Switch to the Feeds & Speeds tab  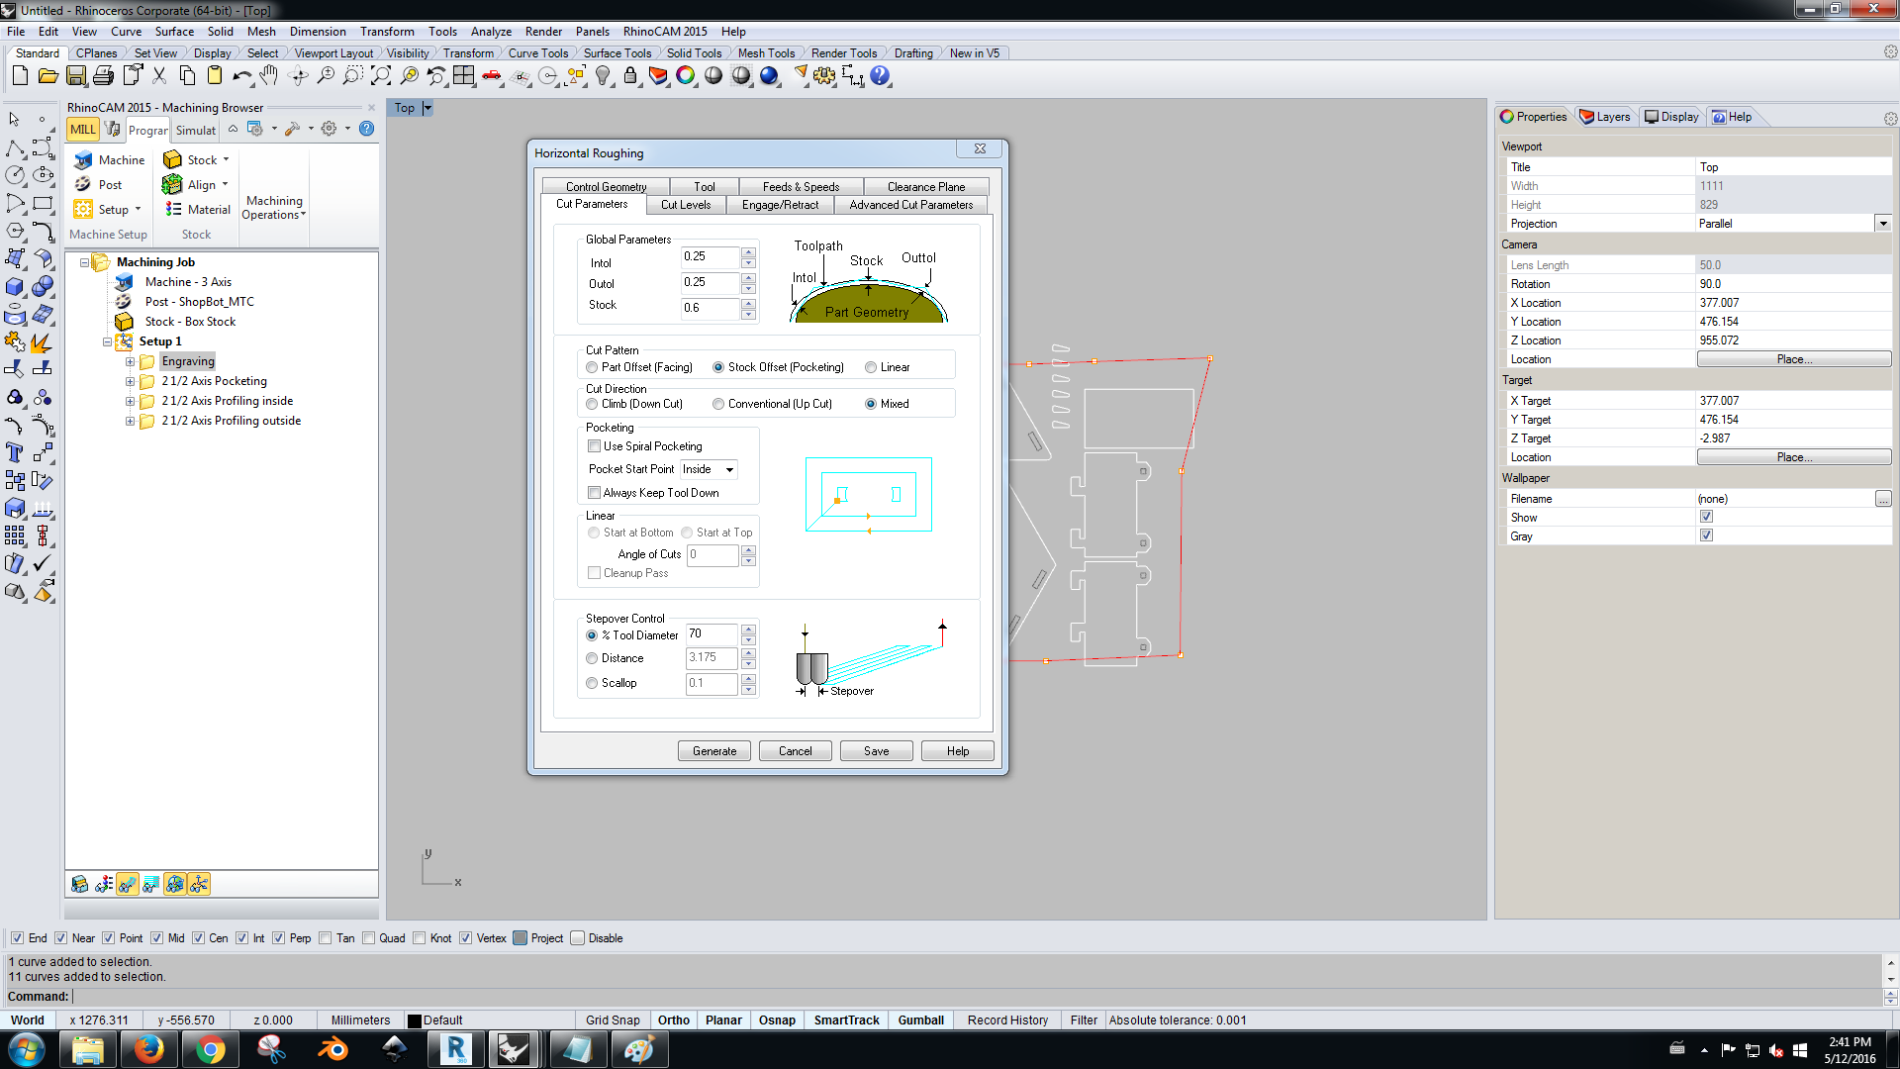point(801,187)
